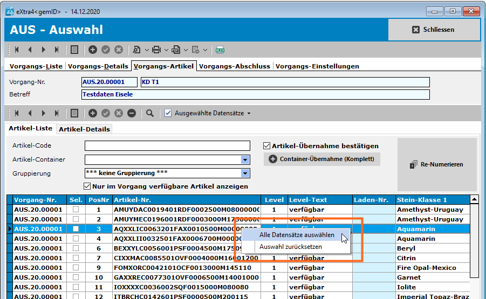Jump to first record in top toolbar
Viewport: 486px width, 299px height.
[x=17, y=50]
